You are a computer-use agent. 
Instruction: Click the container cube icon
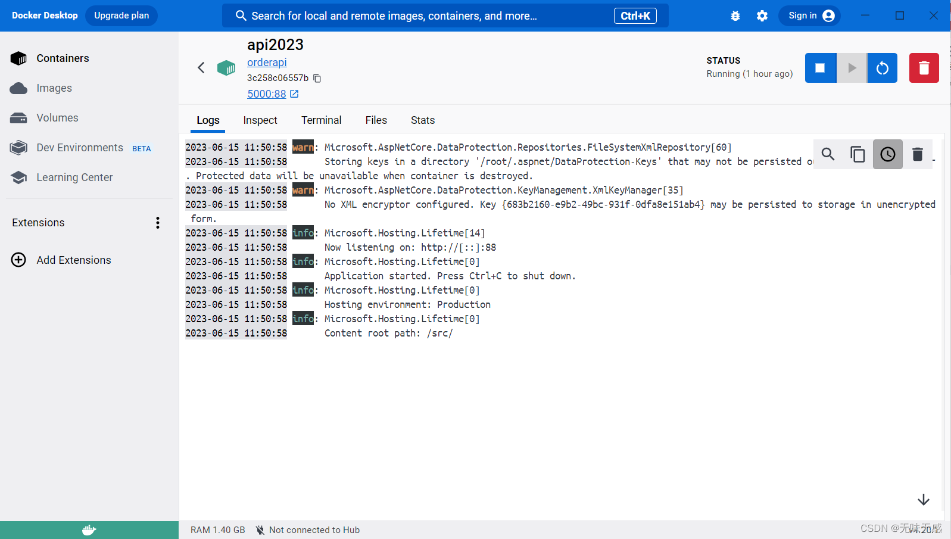[226, 68]
